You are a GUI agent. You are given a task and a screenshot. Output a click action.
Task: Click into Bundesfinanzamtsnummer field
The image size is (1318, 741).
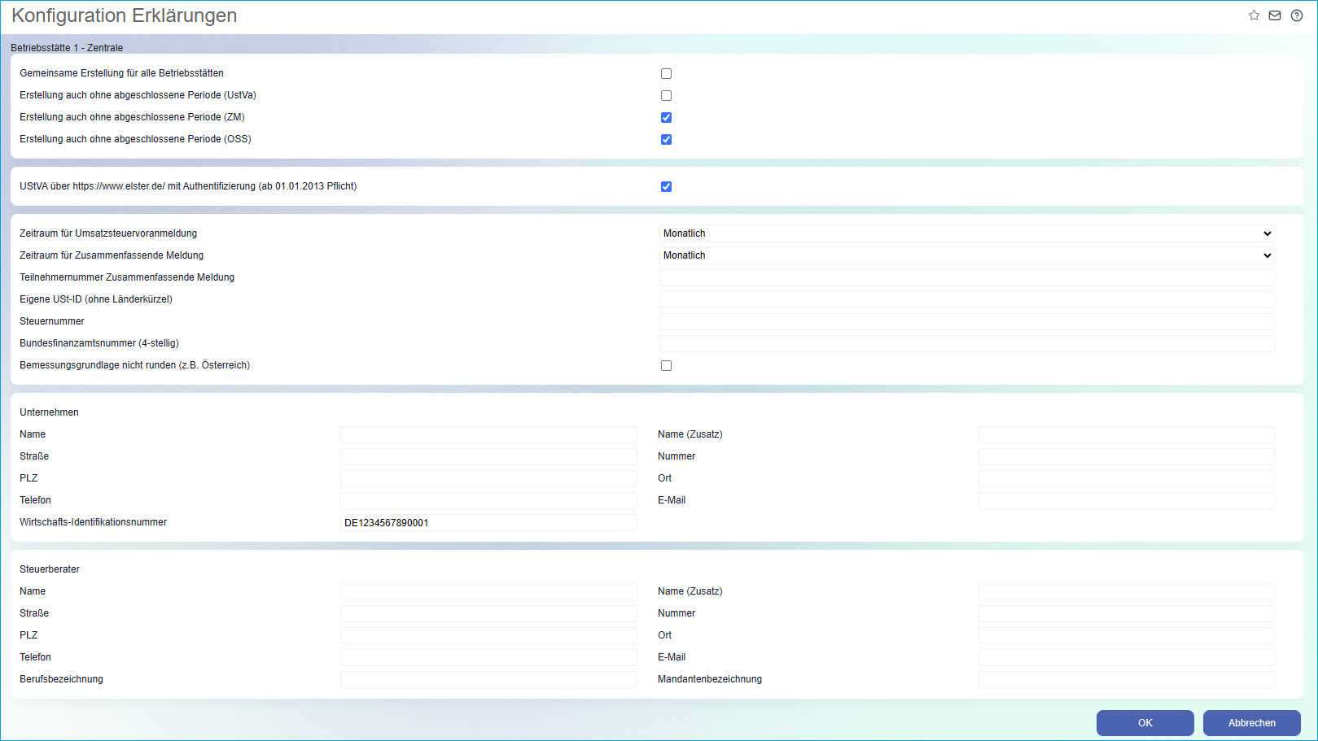[x=967, y=343]
